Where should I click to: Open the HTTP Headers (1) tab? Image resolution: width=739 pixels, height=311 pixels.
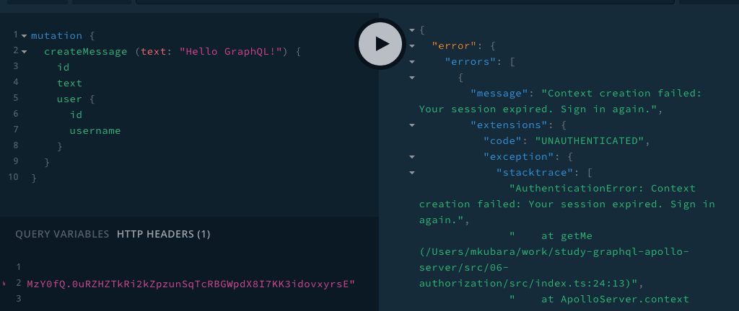click(x=163, y=234)
